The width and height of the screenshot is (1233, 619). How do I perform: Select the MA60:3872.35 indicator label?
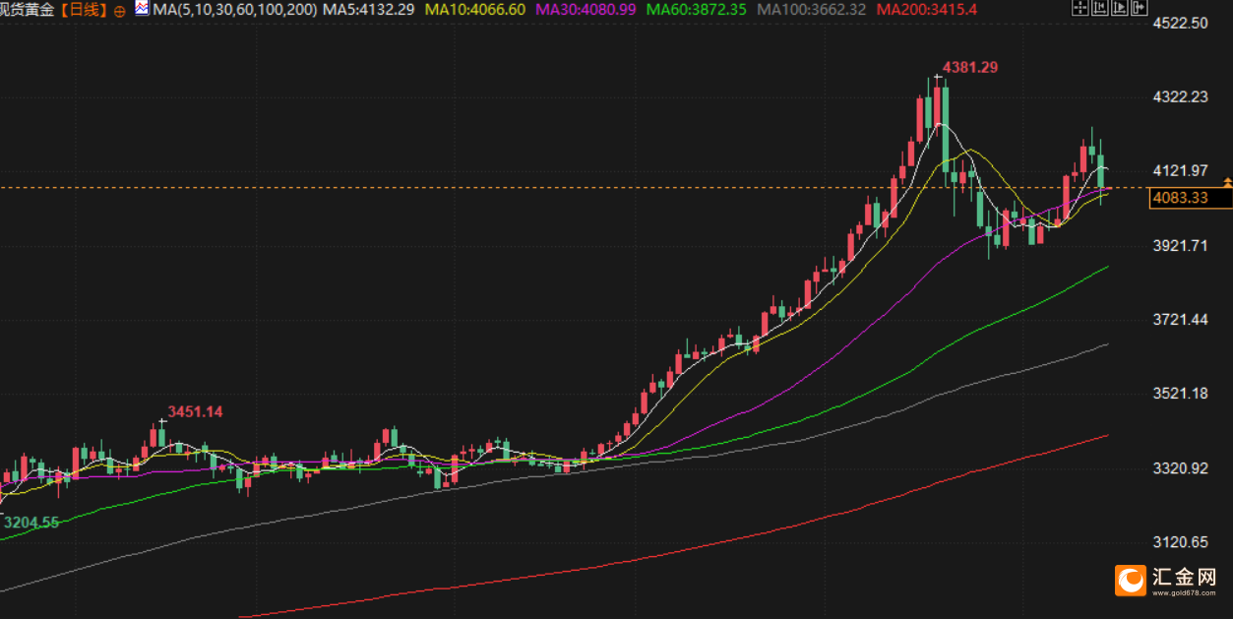pyautogui.click(x=695, y=10)
